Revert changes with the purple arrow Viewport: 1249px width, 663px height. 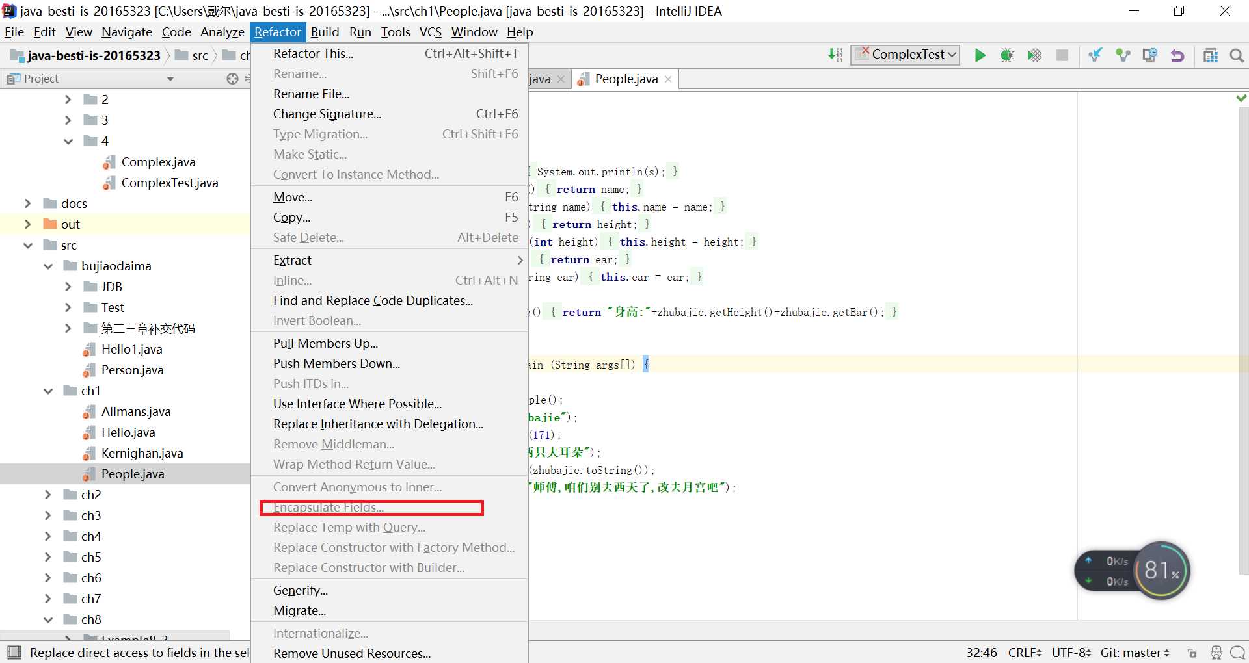point(1177,55)
